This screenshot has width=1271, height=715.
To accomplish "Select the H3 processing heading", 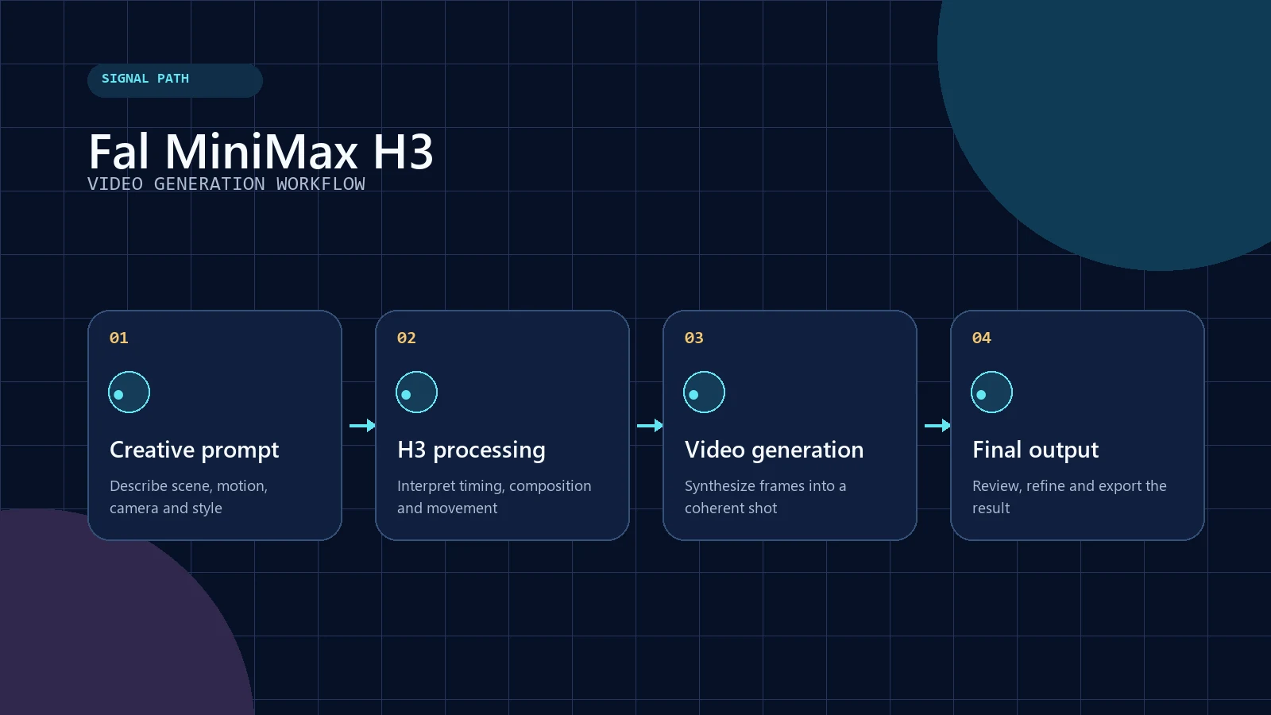I will click(471, 450).
